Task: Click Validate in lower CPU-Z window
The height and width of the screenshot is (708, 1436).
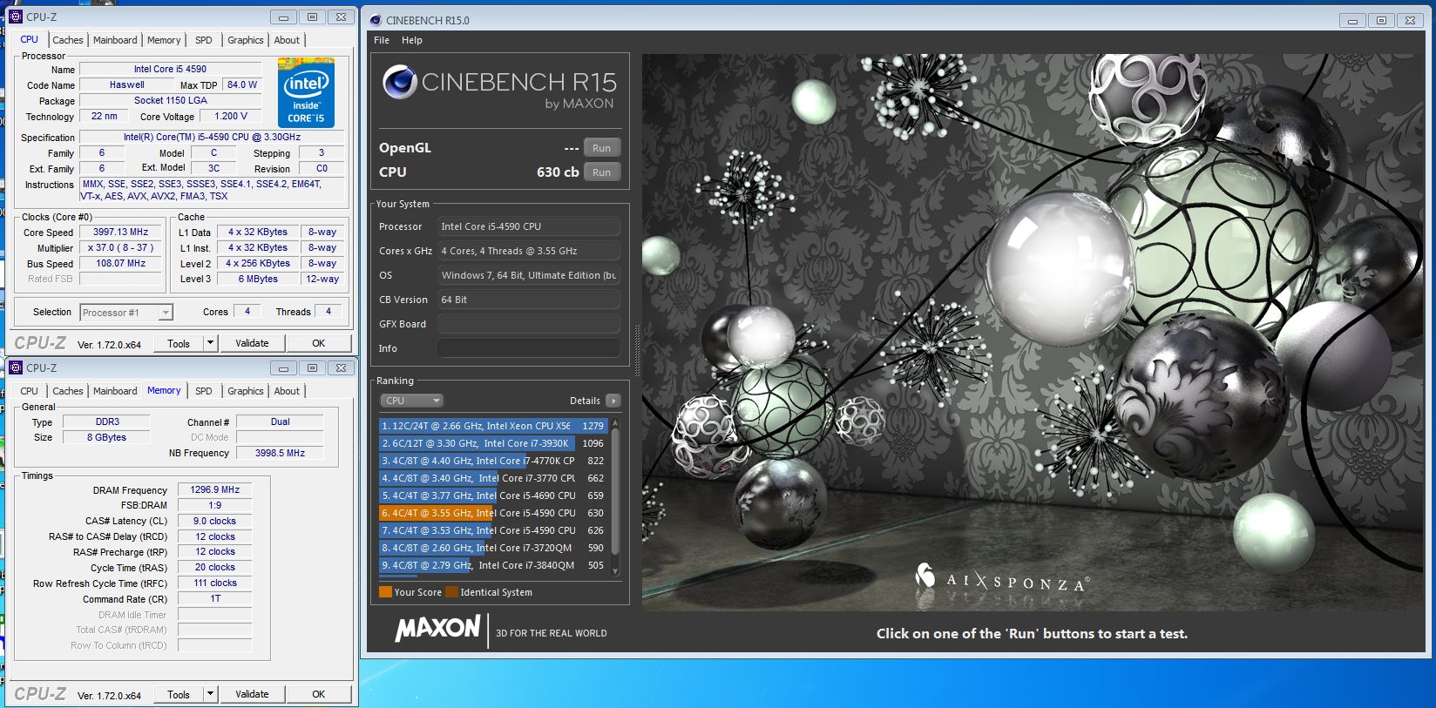Action: 252,694
